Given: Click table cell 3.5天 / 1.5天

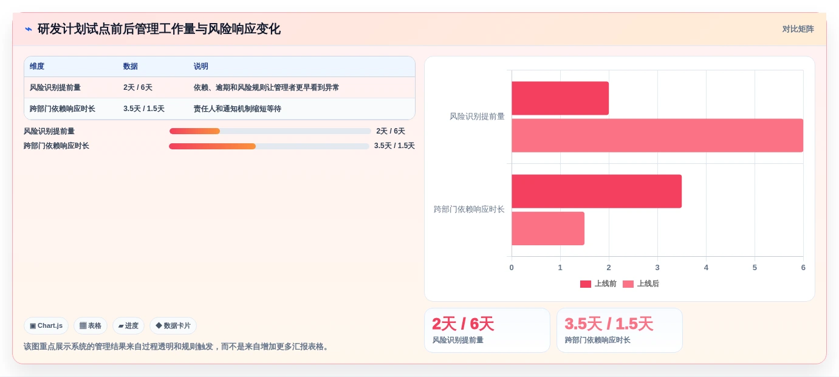Looking at the screenshot, I should 144,109.
